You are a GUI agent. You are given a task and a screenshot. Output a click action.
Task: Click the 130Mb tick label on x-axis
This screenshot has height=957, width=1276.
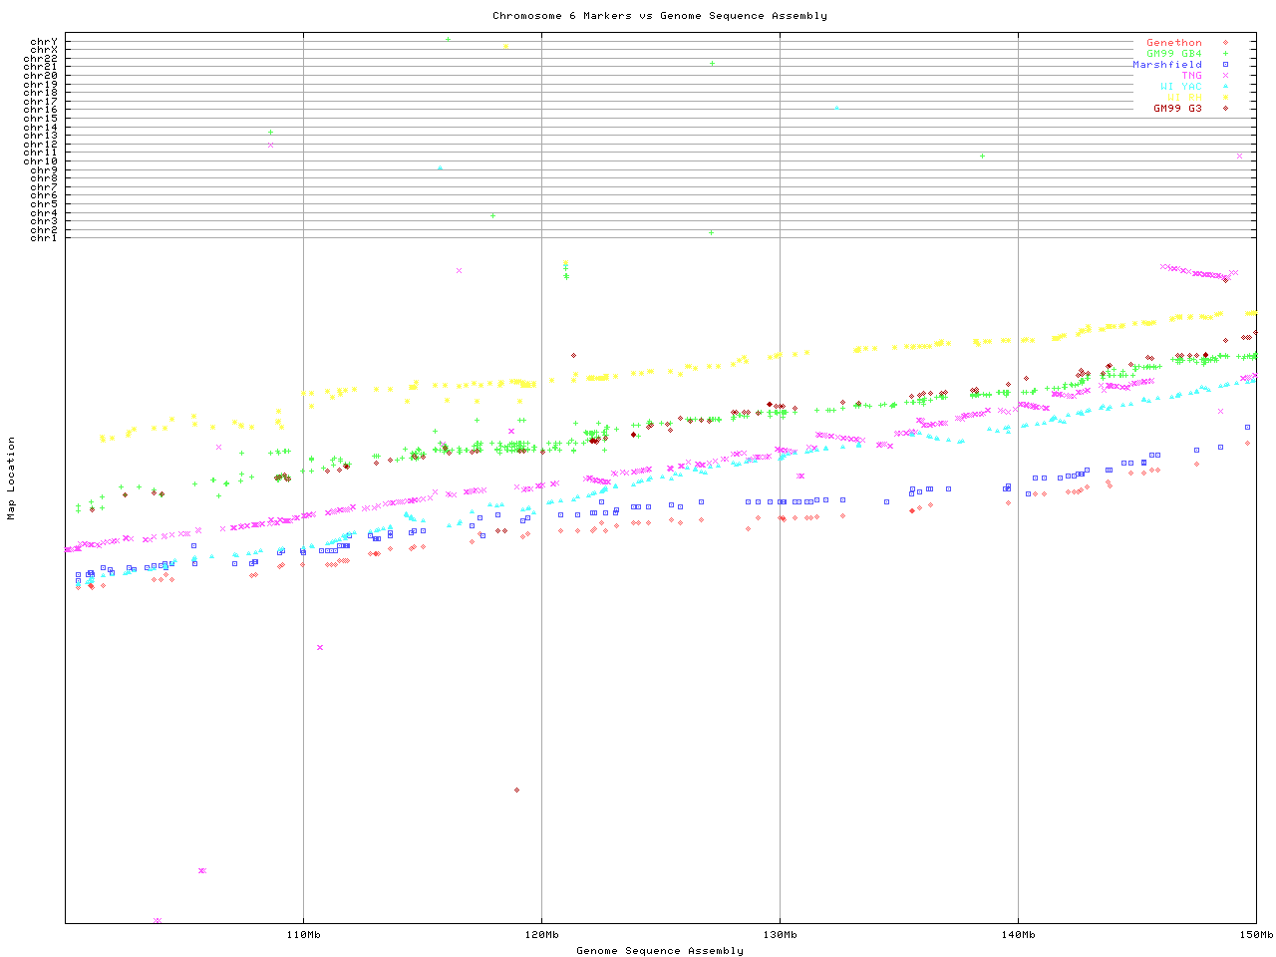[x=780, y=934]
